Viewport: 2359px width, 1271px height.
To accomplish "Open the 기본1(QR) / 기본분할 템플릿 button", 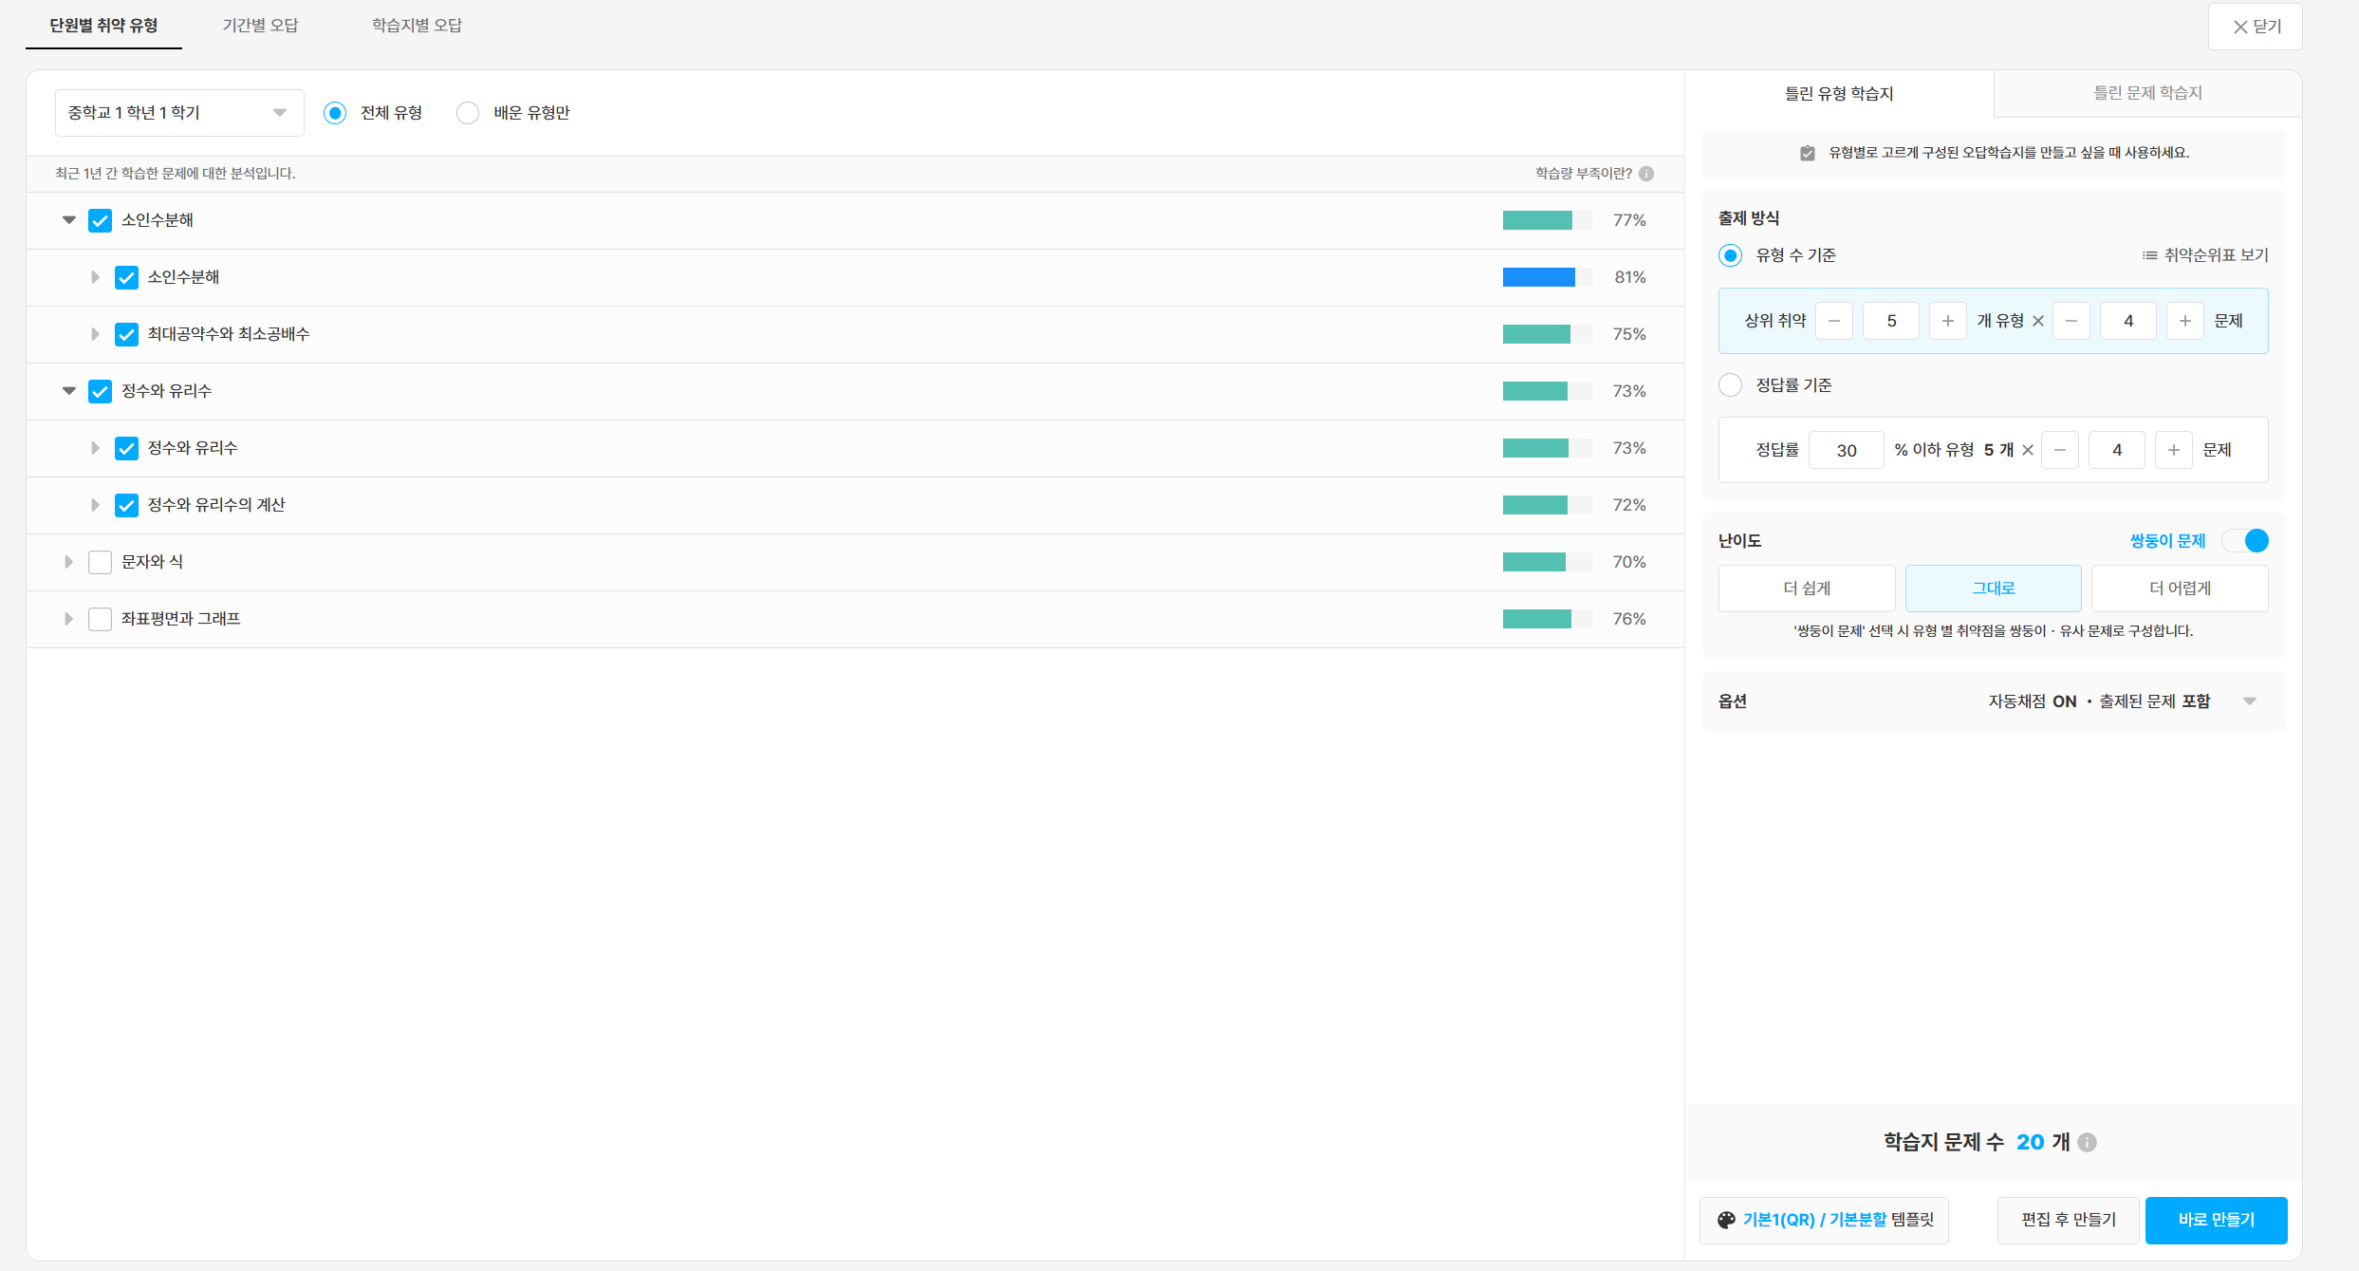I will [1824, 1220].
